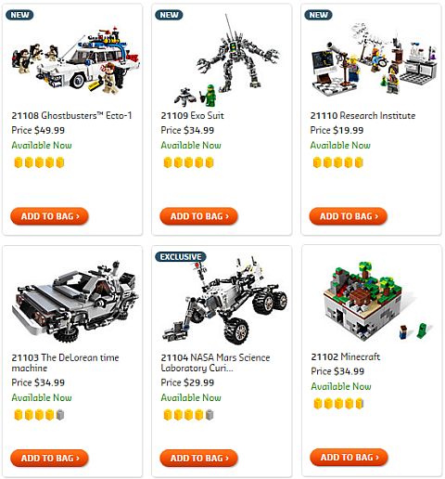Add 21109 Exo Suit to bag

point(198,216)
